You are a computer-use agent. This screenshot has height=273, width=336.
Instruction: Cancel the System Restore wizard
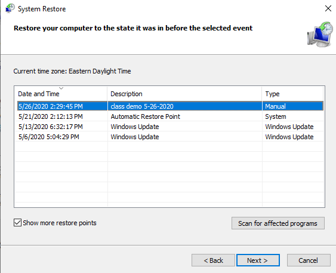(x=309, y=260)
